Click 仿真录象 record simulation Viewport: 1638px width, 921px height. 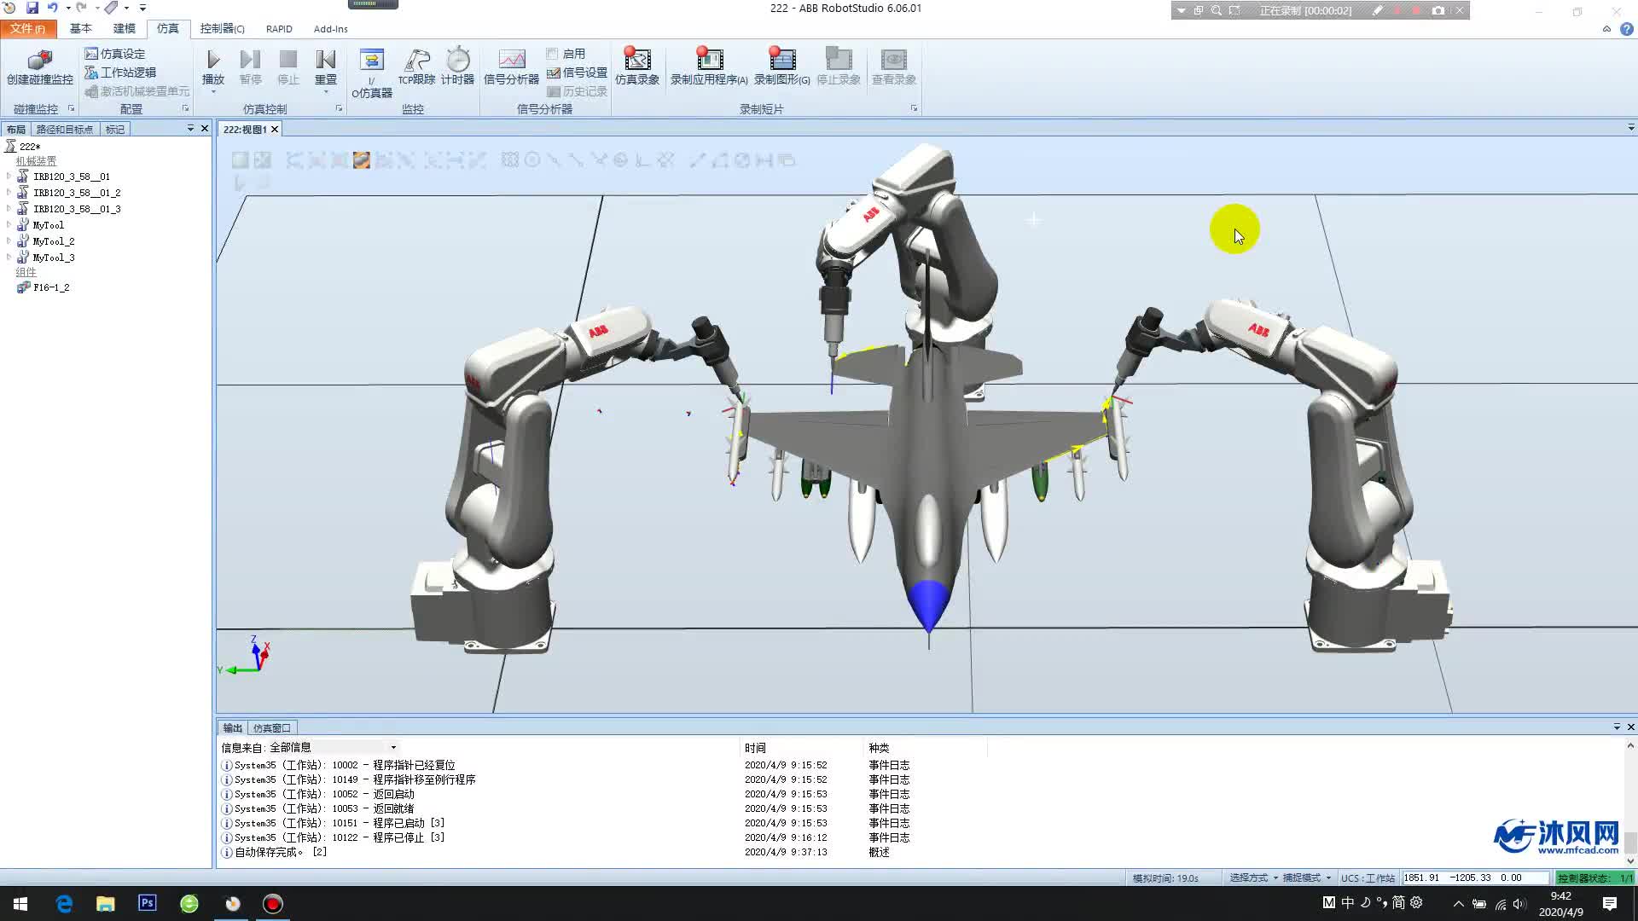pyautogui.click(x=637, y=67)
